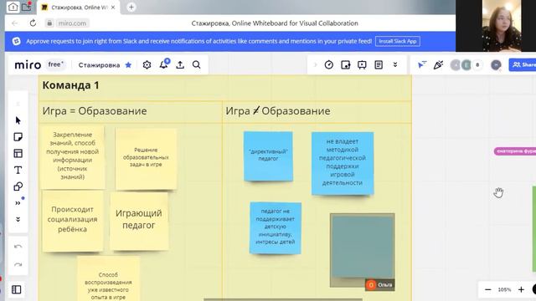Click the redo arrow
This screenshot has width=536, height=301.
18,265
